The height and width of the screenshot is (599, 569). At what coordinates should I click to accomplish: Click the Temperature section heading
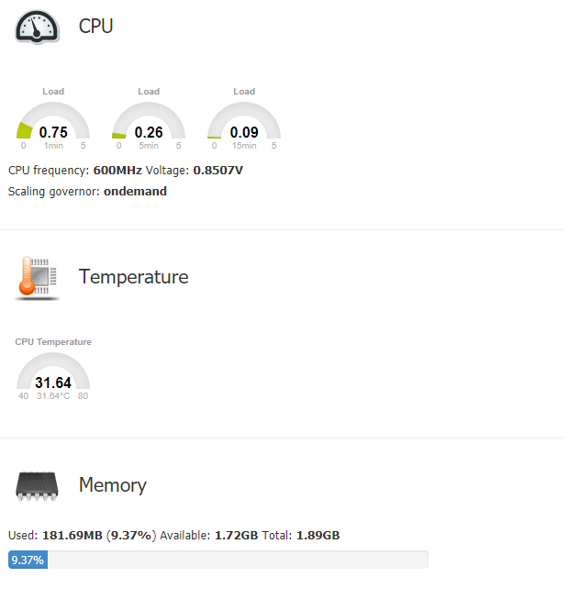click(x=133, y=277)
